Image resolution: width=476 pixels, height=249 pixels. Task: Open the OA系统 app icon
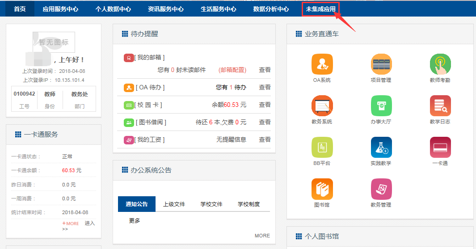click(322, 65)
